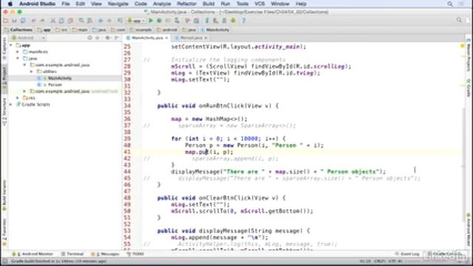Image resolution: width=473 pixels, height=266 pixels.
Task: Click the Cut scissors icon
Action: [52, 21]
